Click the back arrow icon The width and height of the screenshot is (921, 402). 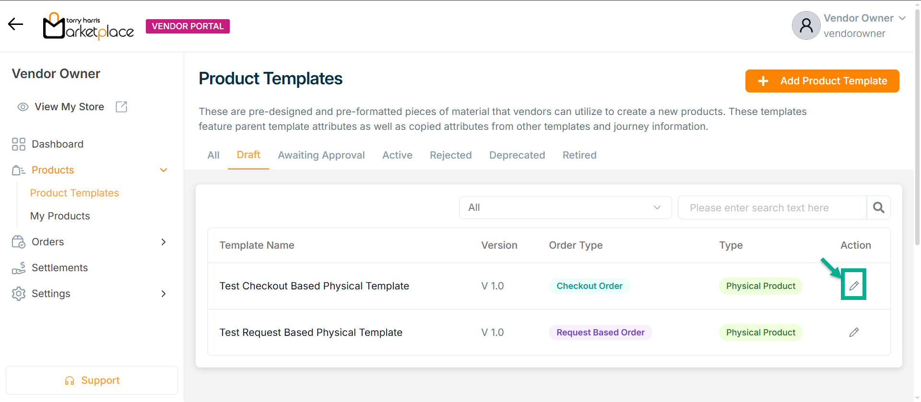[15, 24]
